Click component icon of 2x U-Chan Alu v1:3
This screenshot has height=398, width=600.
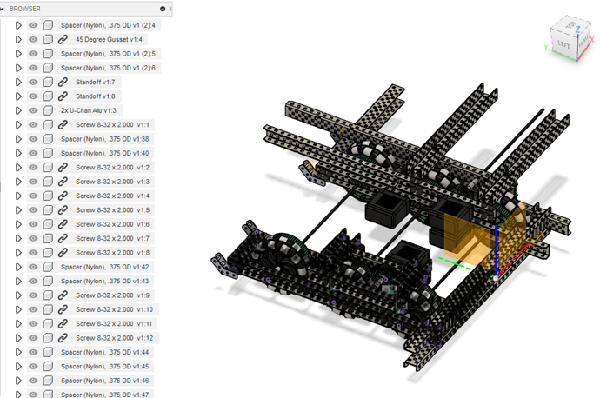pos(49,110)
